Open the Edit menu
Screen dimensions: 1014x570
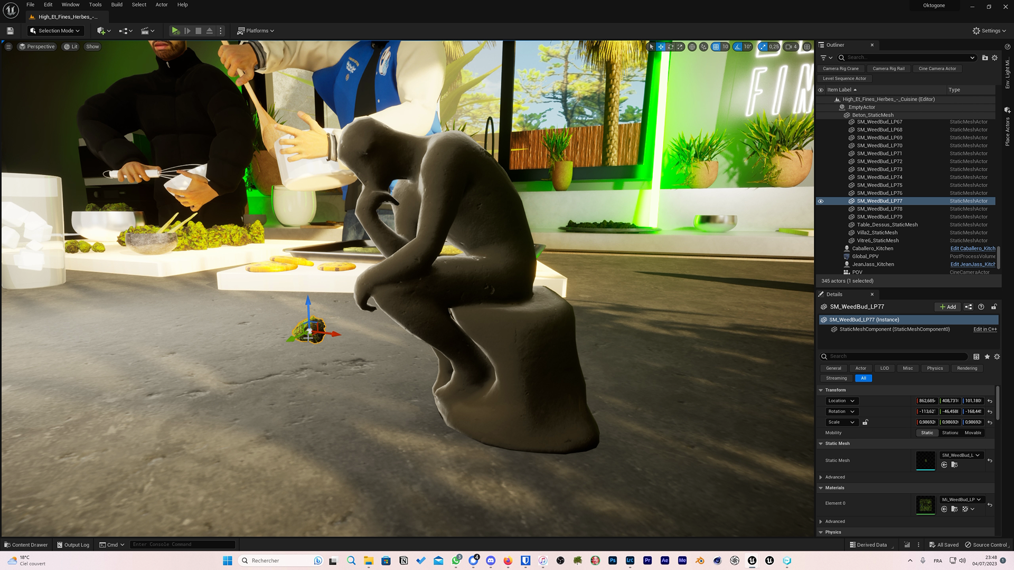click(x=48, y=5)
